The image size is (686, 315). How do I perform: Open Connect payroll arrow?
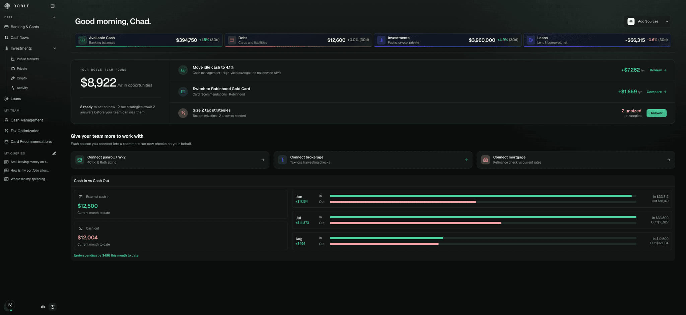point(263,160)
